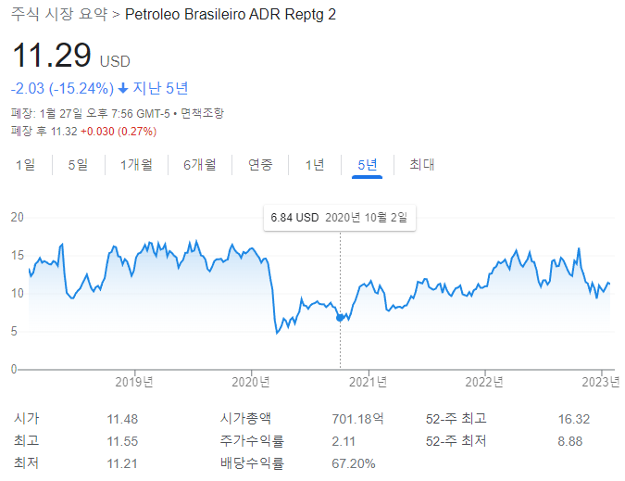Select the active 5년 range tab
This screenshot has height=481, width=625.
367,164
